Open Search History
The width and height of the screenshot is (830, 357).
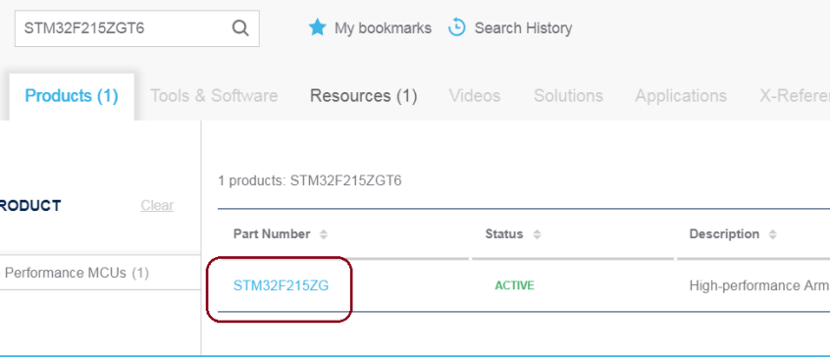coord(523,28)
